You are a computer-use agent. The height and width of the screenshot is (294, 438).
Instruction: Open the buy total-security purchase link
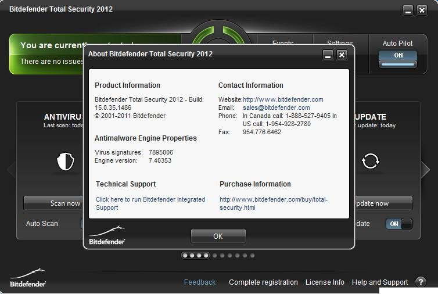274,203
